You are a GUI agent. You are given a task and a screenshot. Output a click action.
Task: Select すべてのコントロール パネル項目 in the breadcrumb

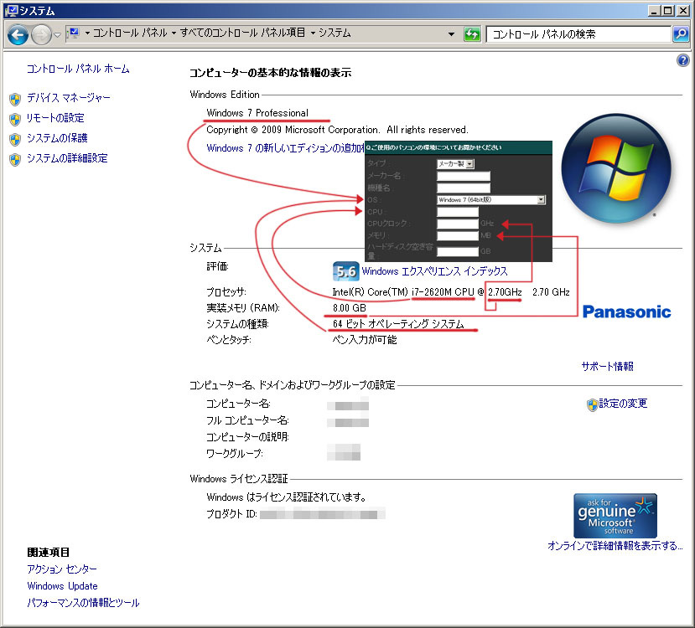tap(242, 33)
